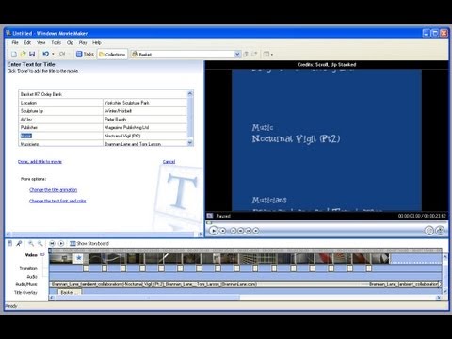The width and height of the screenshot is (452, 339).
Task: Open the View menu
Action: point(41,42)
